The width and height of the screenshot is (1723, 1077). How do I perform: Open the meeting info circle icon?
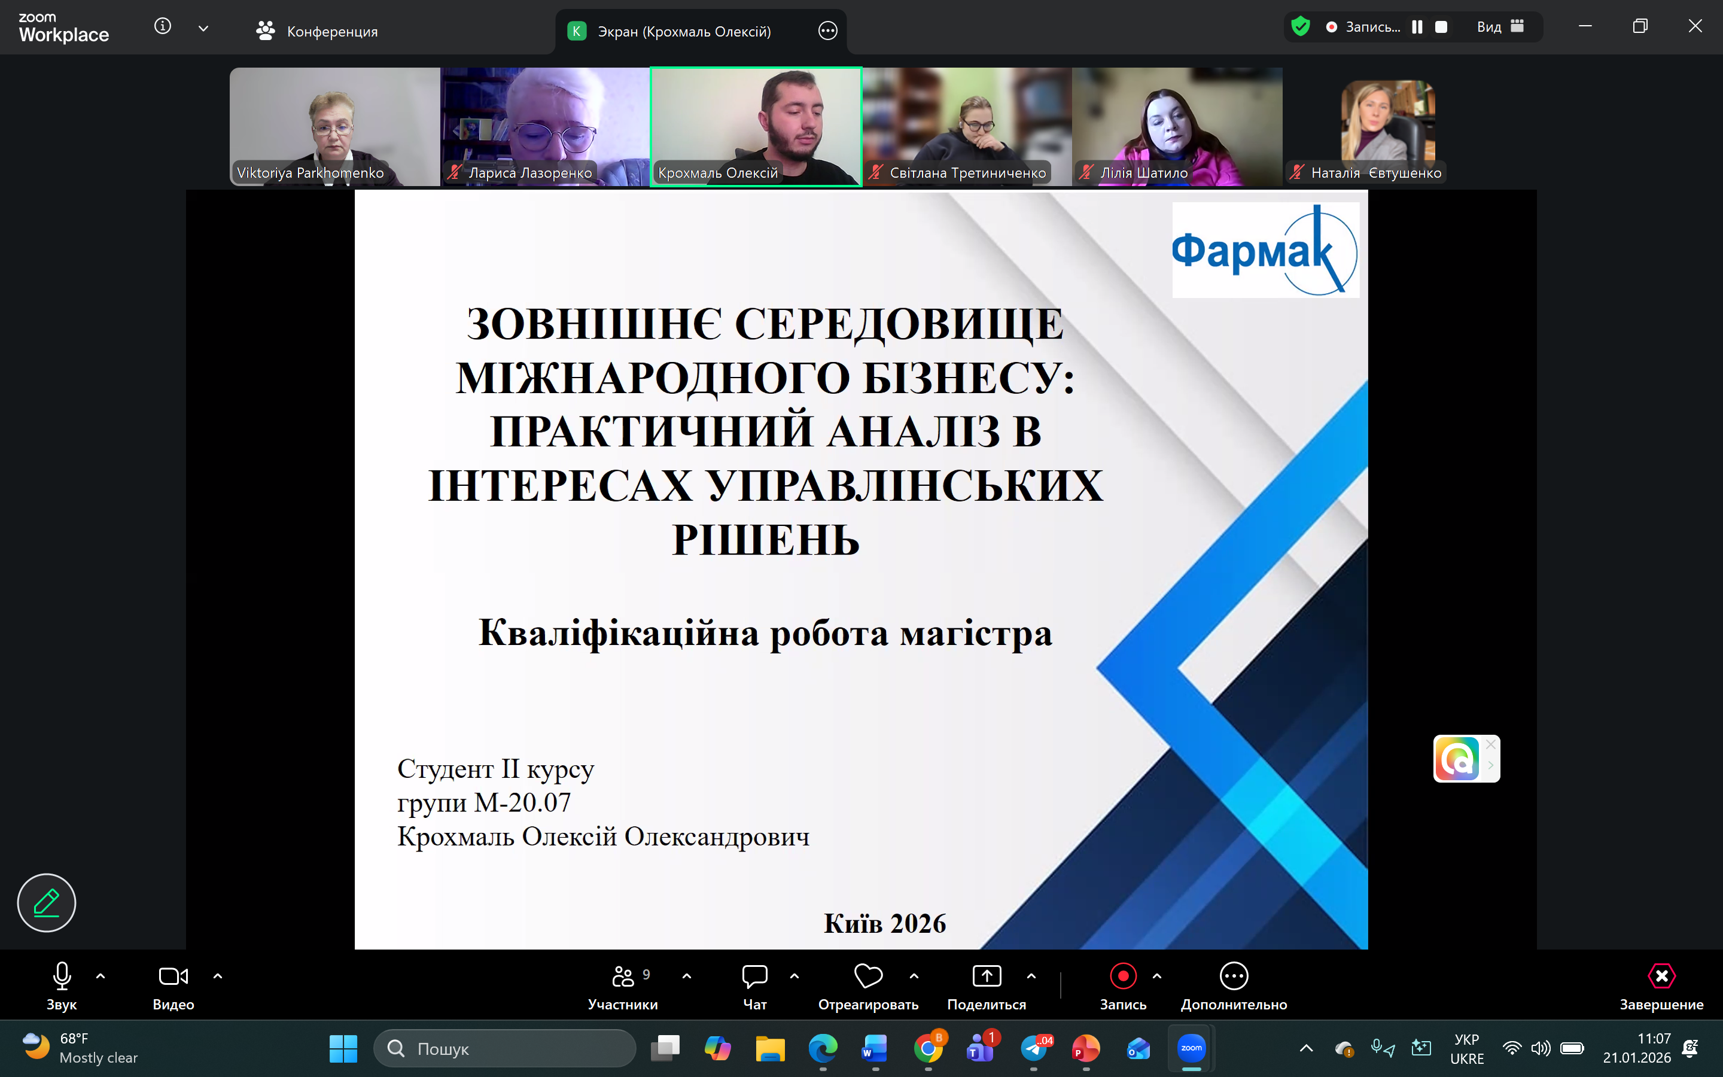[162, 27]
